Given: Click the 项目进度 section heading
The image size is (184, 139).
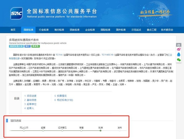Looking at the screenshot, I should [16, 121].
